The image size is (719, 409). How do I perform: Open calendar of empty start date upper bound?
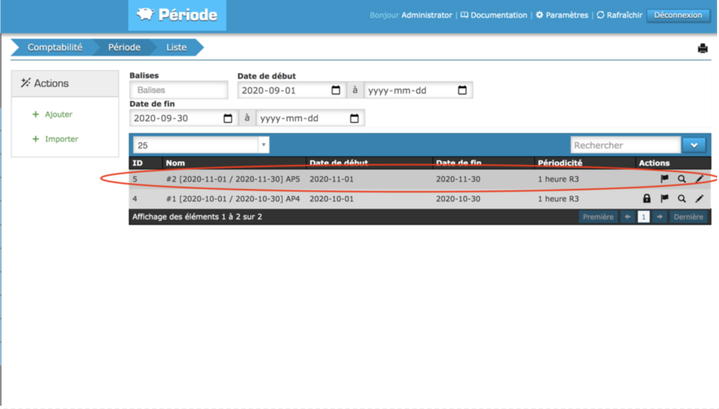(x=462, y=90)
